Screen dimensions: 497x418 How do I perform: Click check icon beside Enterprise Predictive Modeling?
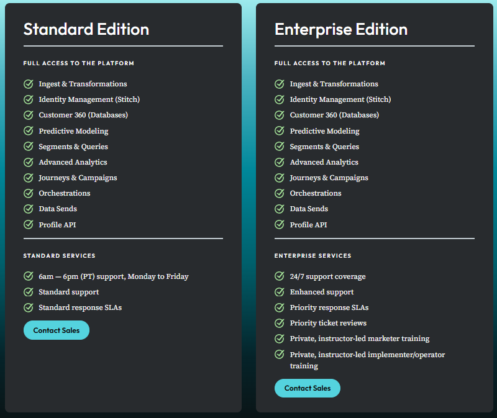coord(280,130)
